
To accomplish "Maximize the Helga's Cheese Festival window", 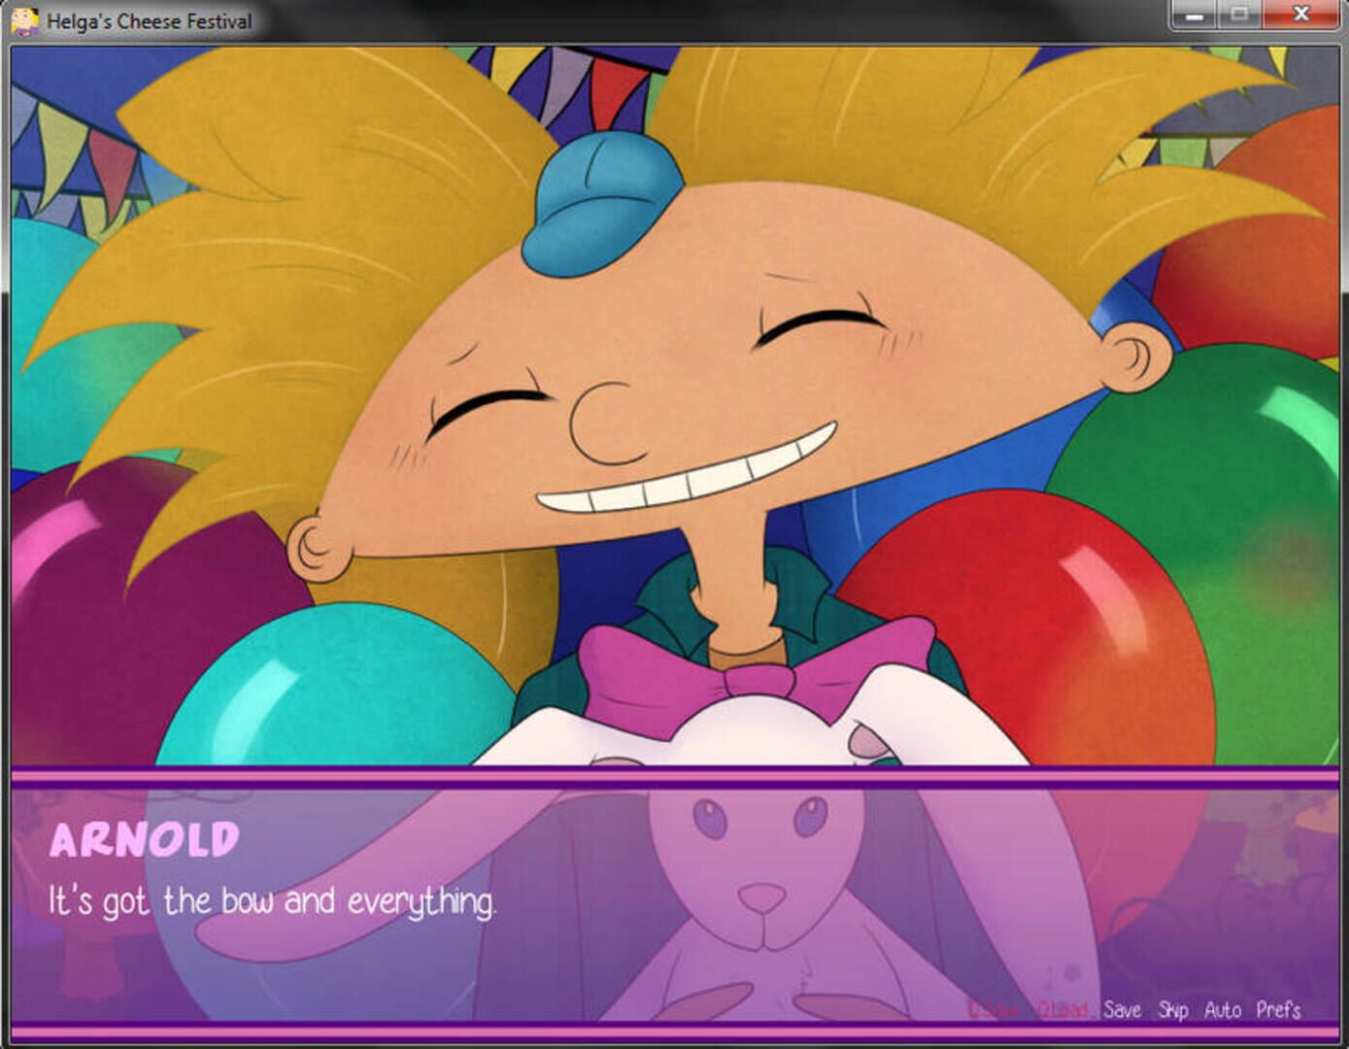I will pos(1239,15).
